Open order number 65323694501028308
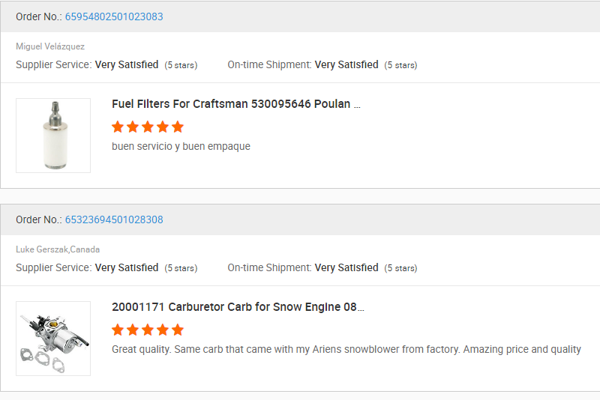The image size is (600, 400). coord(114,219)
